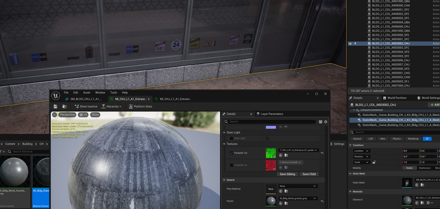
Task: Reset Parent material to default
Action: (x=322, y=201)
